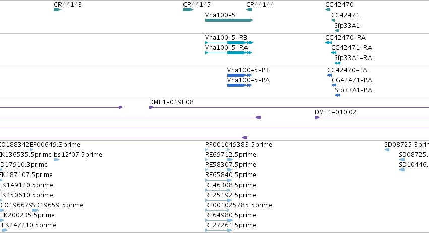The height and width of the screenshot is (233, 429).
Task: Select the RE27261.5prime EST feature
Action: coord(219,230)
